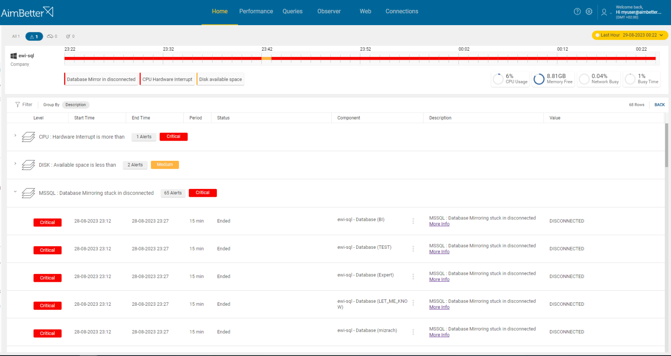Open three-dot menu for Database (LET_ME_KNOW) row
Viewport: 671px width, 356px height.
coord(413,303)
